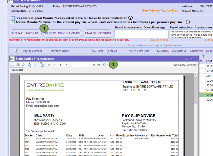
Task: Uncheck Accrue Member's leave checkbox
Action: [13, 22]
